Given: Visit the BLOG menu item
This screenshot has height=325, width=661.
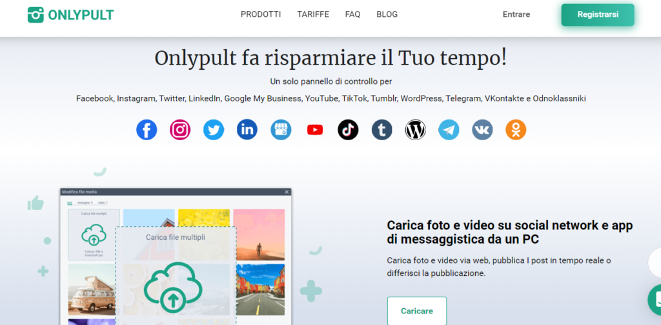Looking at the screenshot, I should click(x=387, y=14).
